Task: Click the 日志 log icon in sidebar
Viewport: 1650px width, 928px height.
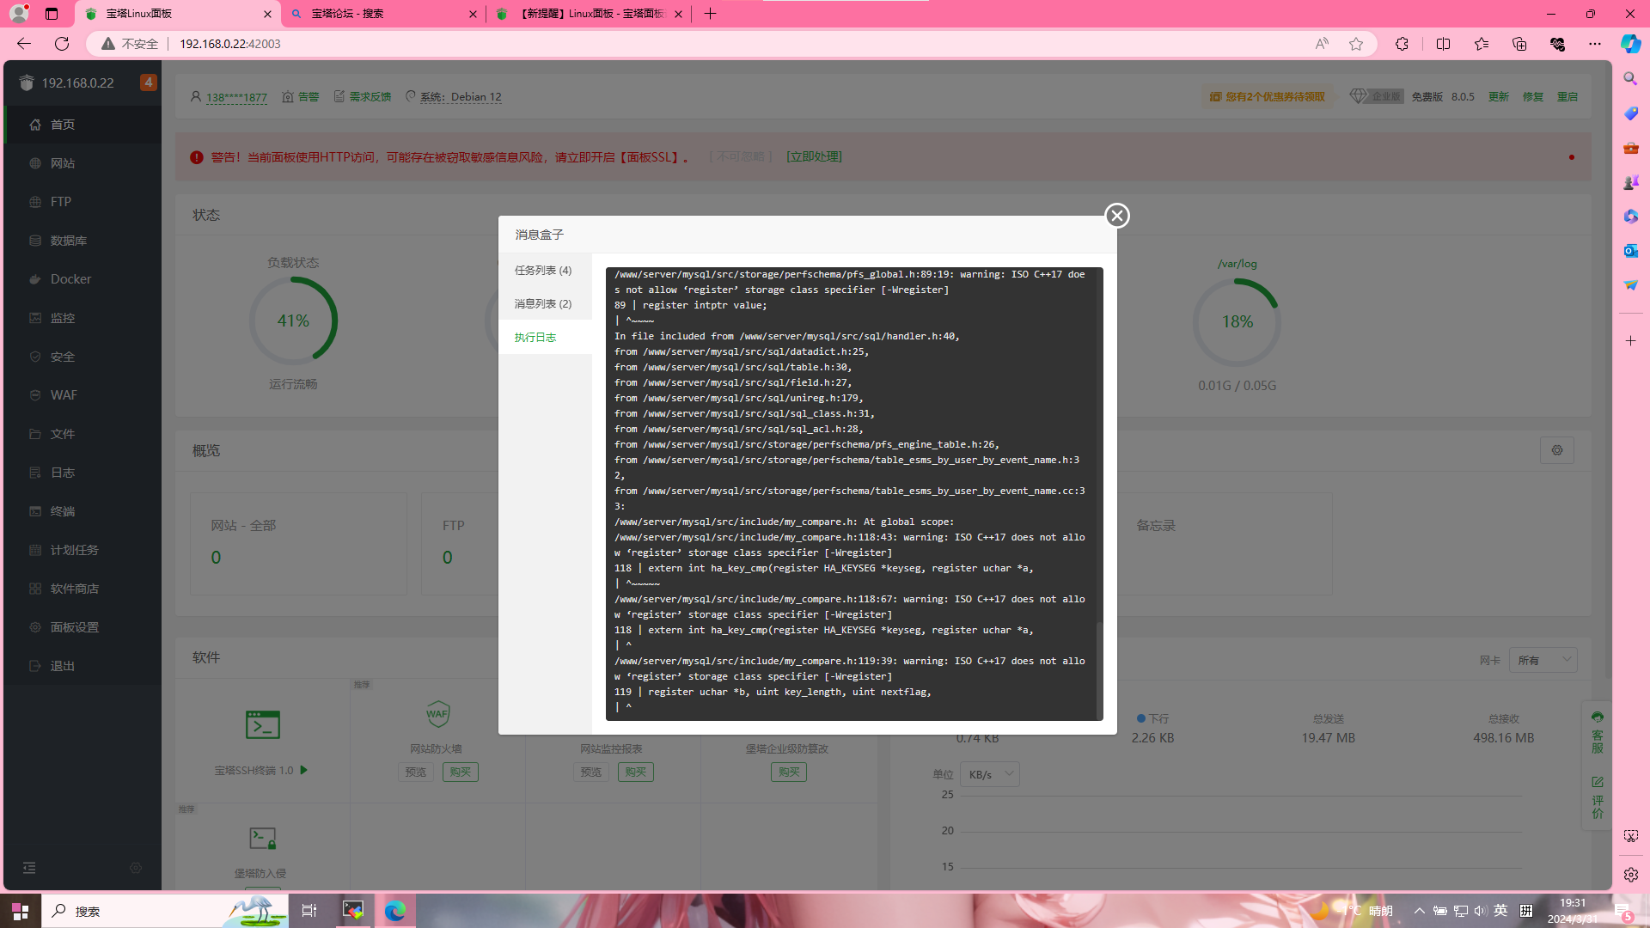Action: pyautogui.click(x=35, y=473)
